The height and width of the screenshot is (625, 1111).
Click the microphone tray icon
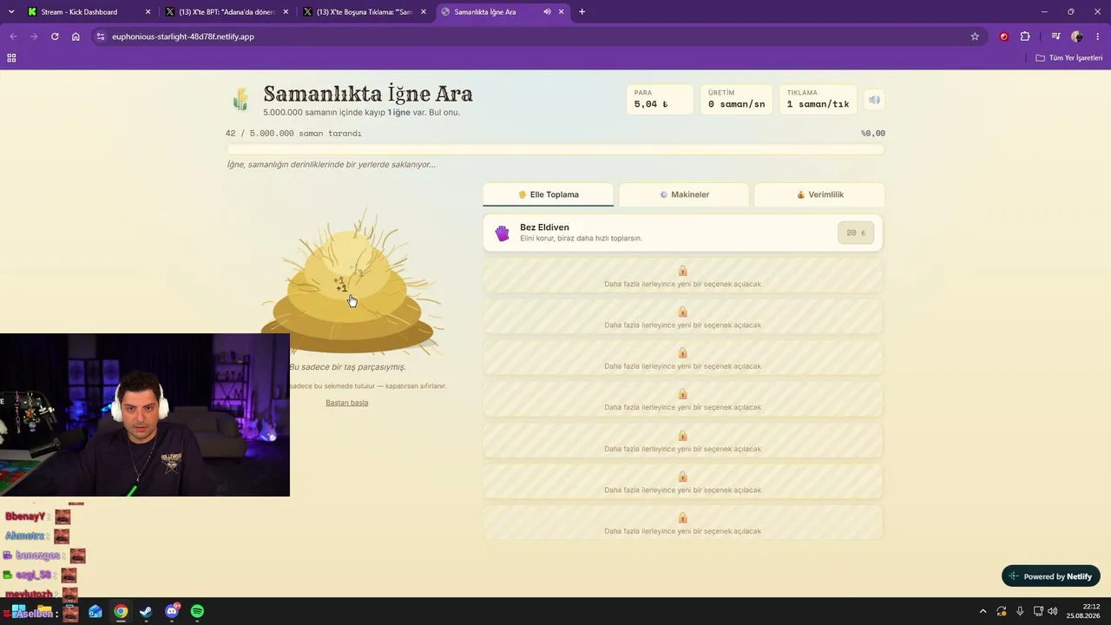pos(1020,612)
